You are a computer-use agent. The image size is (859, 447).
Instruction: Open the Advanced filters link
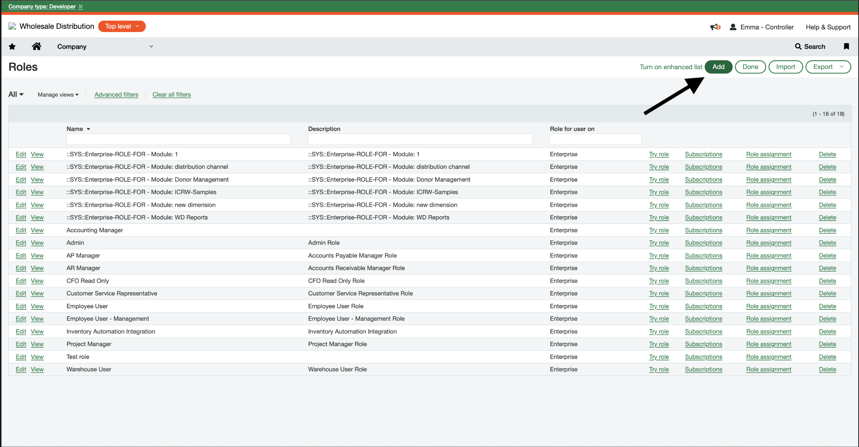pyautogui.click(x=116, y=95)
